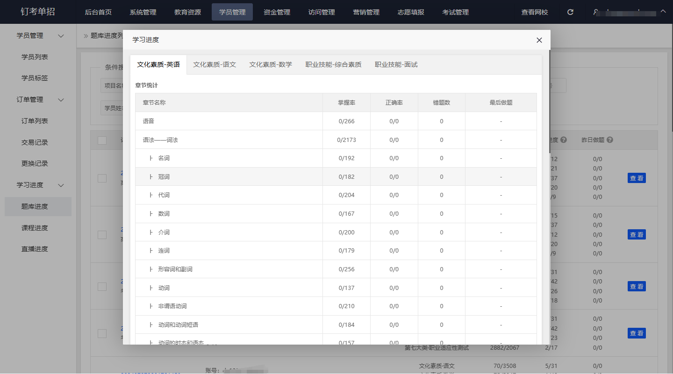Collapse the 学员管理 sidebar group
Screen dimensions: 673x374
point(61,36)
